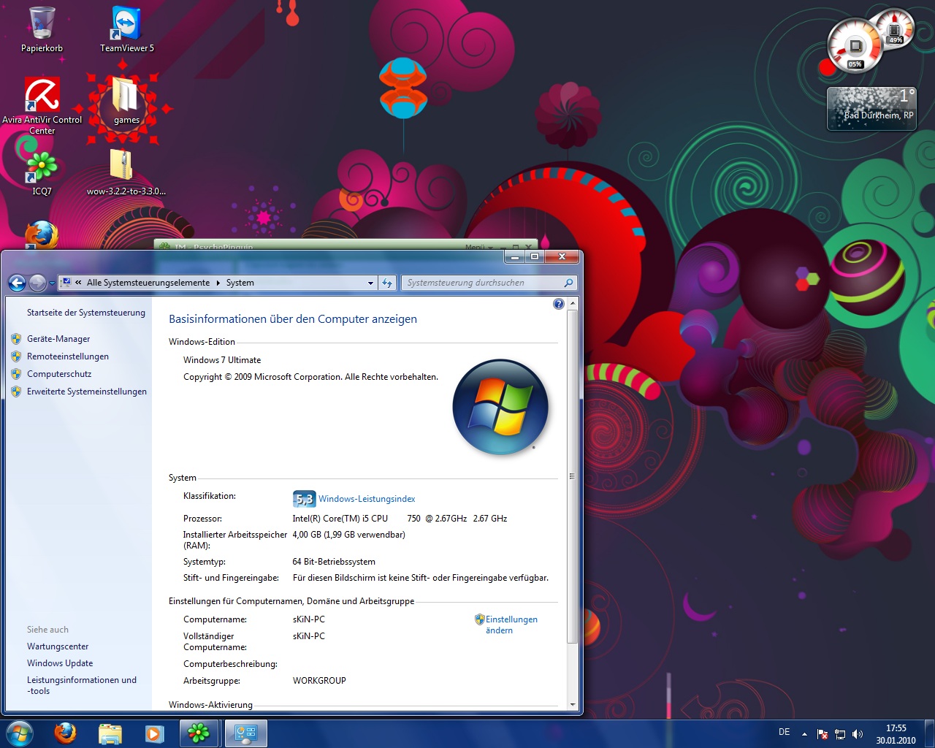Open Windows Explorer from the taskbar
Screen dimensions: 935x748
110,733
